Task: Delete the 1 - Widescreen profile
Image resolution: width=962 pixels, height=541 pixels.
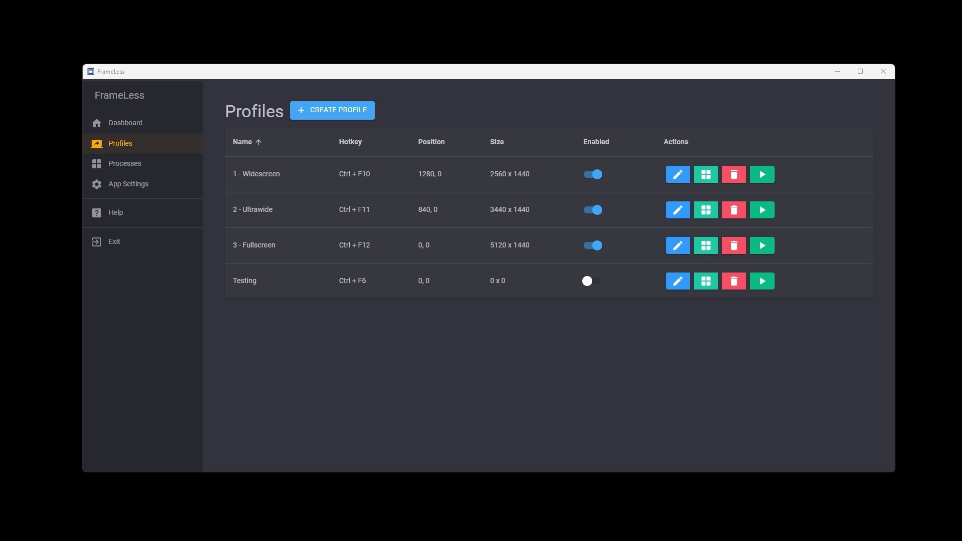Action: point(734,174)
